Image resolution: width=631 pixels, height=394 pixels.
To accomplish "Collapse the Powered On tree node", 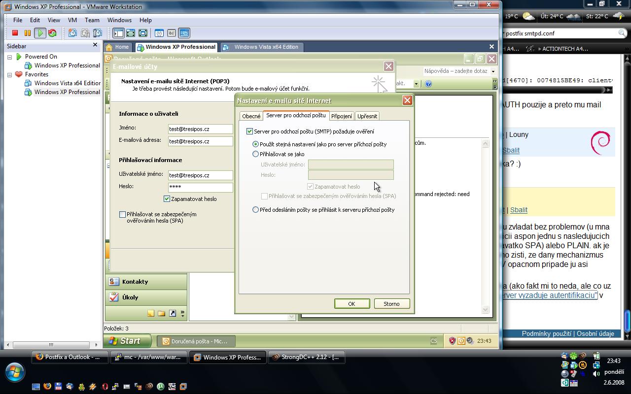I will (9, 57).
